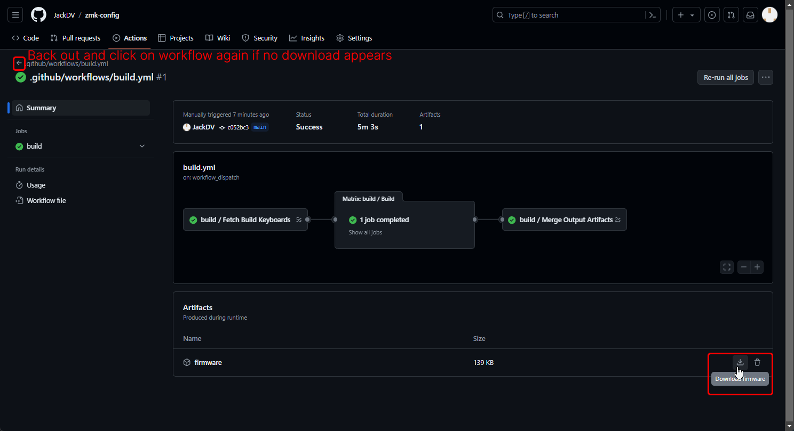Click the GitHub logo home icon
Image resolution: width=794 pixels, height=431 pixels.
click(38, 15)
